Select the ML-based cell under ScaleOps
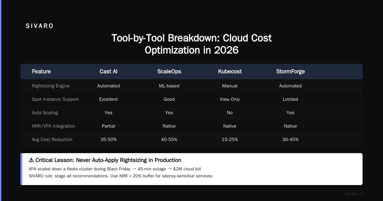This screenshot has height=201, width=383. (169, 86)
